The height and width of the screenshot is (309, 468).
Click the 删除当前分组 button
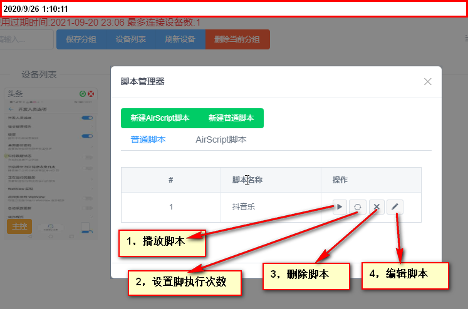237,39
